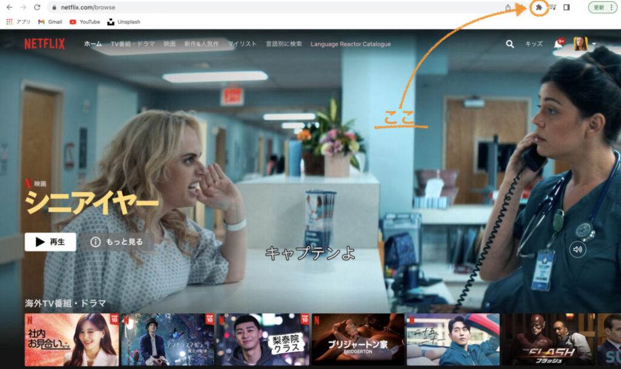
Task: Click the Chrome extensions puzzle icon
Action: 538,7
